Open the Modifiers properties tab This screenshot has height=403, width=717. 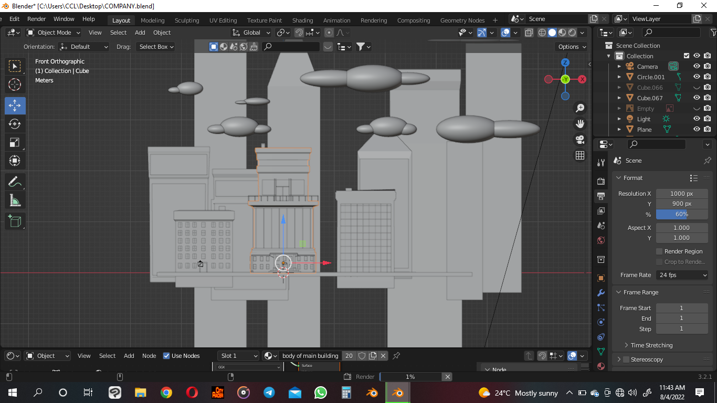[x=601, y=292]
